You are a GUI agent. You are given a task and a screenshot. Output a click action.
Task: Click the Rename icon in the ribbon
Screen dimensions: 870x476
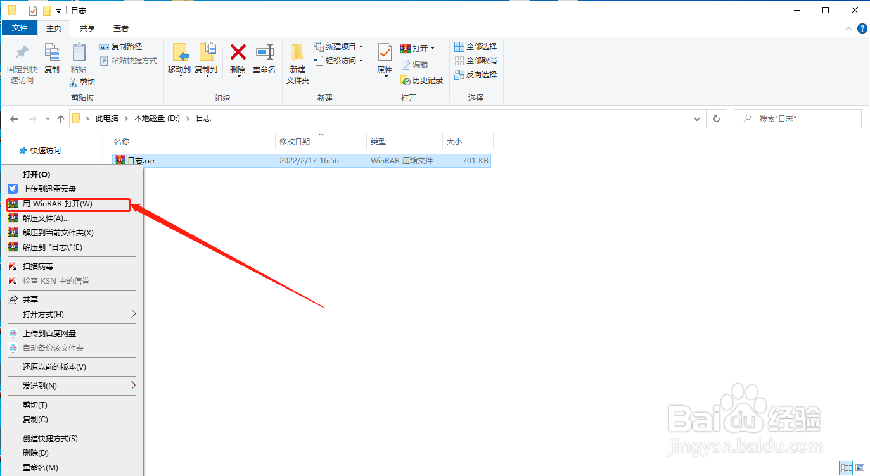point(264,52)
